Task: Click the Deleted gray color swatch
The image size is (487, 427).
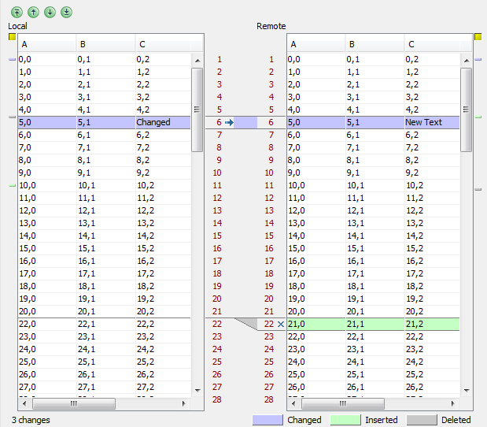Action: [x=421, y=420]
